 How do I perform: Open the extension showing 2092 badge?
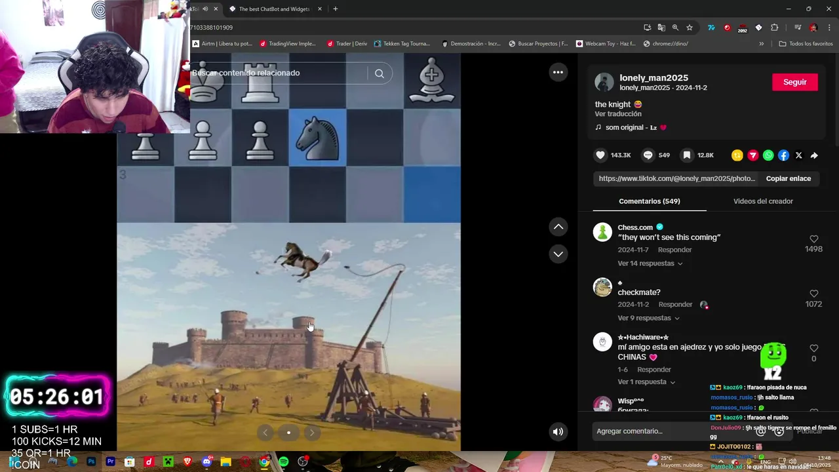(742, 28)
